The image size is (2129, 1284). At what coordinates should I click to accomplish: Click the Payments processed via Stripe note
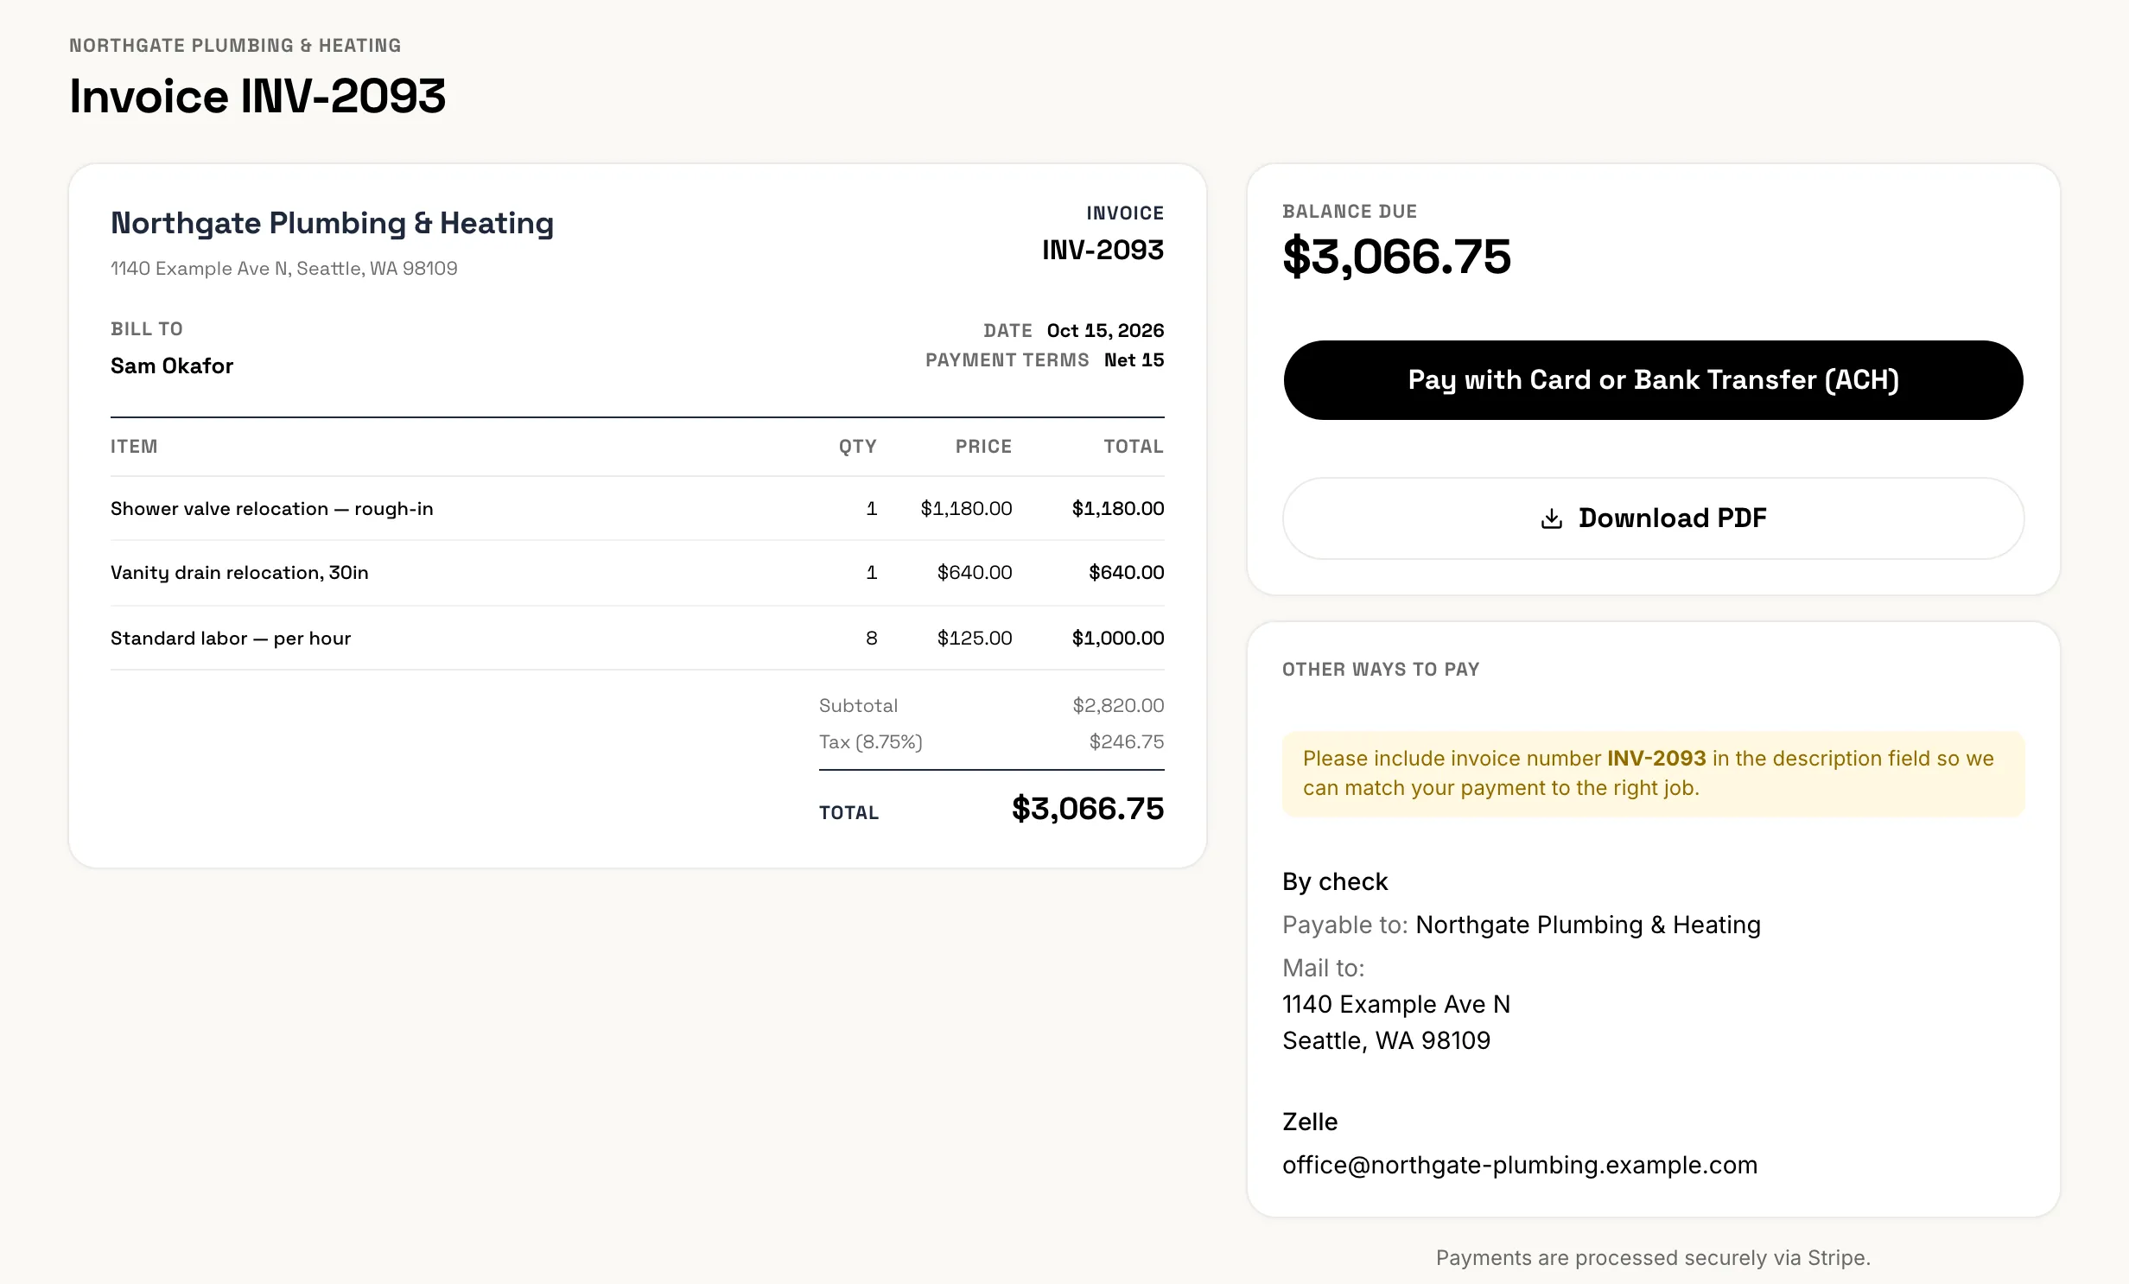click(x=1653, y=1257)
